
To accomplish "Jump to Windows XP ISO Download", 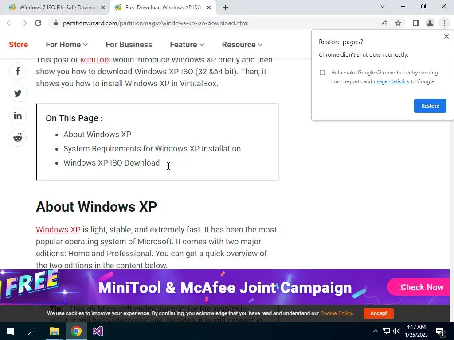I will [x=111, y=163].
